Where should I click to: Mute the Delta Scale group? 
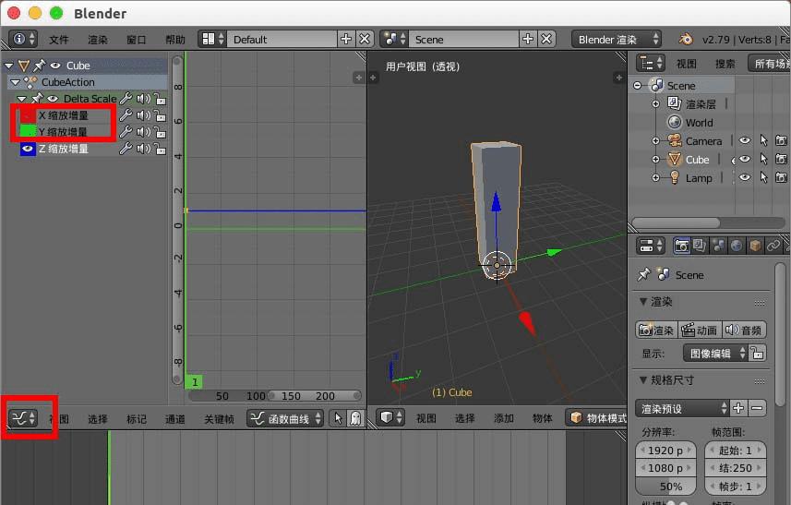pos(143,99)
